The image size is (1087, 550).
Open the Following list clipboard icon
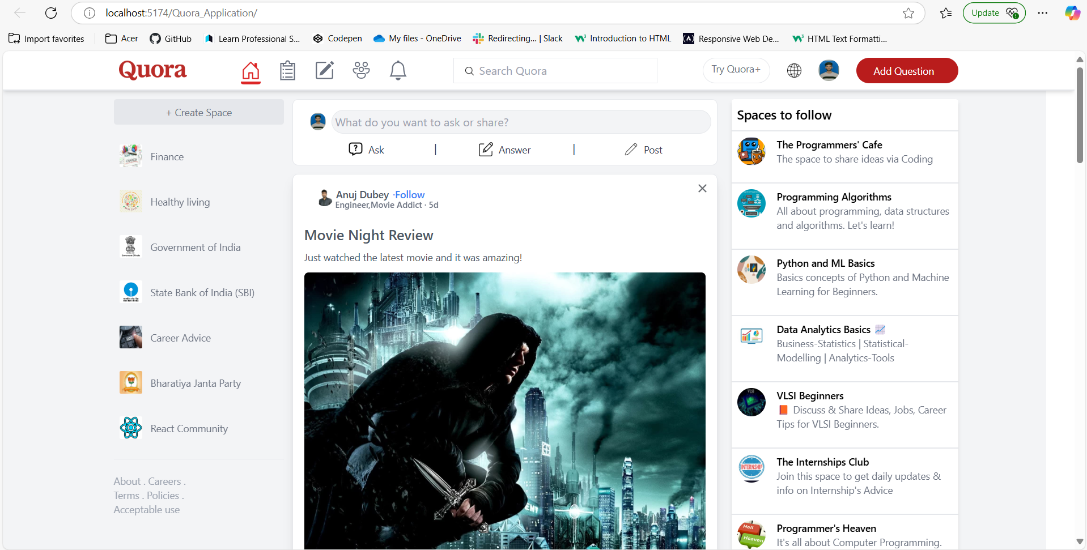(x=287, y=71)
